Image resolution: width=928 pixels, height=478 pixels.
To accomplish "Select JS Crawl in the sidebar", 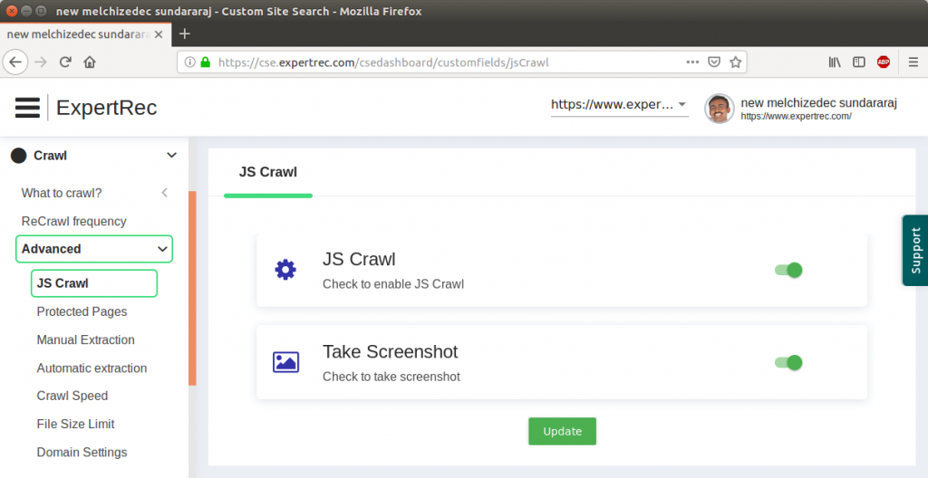I will 94,283.
